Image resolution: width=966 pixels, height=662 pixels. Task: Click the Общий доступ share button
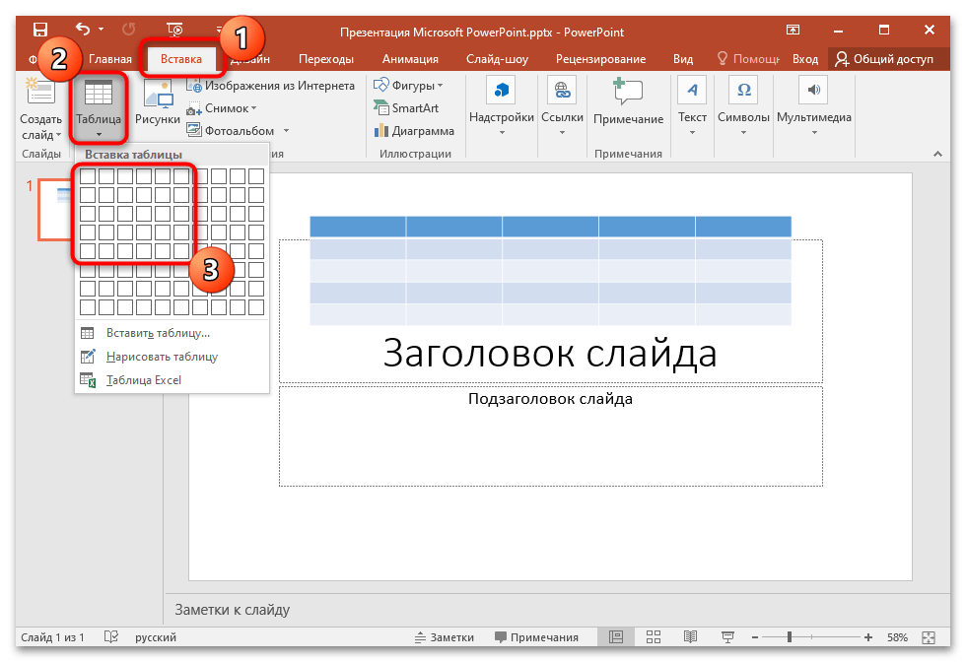pyautogui.click(x=884, y=59)
